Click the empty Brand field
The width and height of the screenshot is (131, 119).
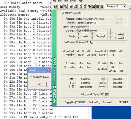point(124,19)
